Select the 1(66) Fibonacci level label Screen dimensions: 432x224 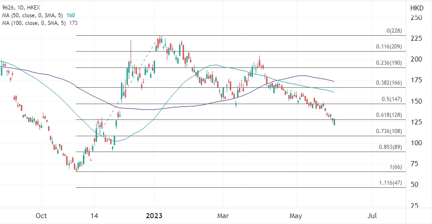(x=396, y=167)
